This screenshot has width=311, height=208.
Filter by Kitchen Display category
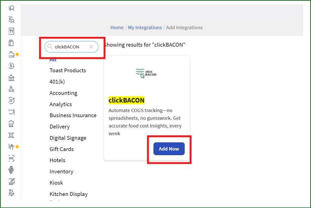click(69, 194)
